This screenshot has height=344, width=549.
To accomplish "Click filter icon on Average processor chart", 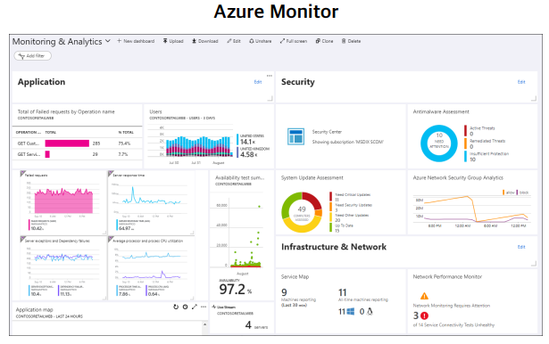I will click(x=111, y=240).
